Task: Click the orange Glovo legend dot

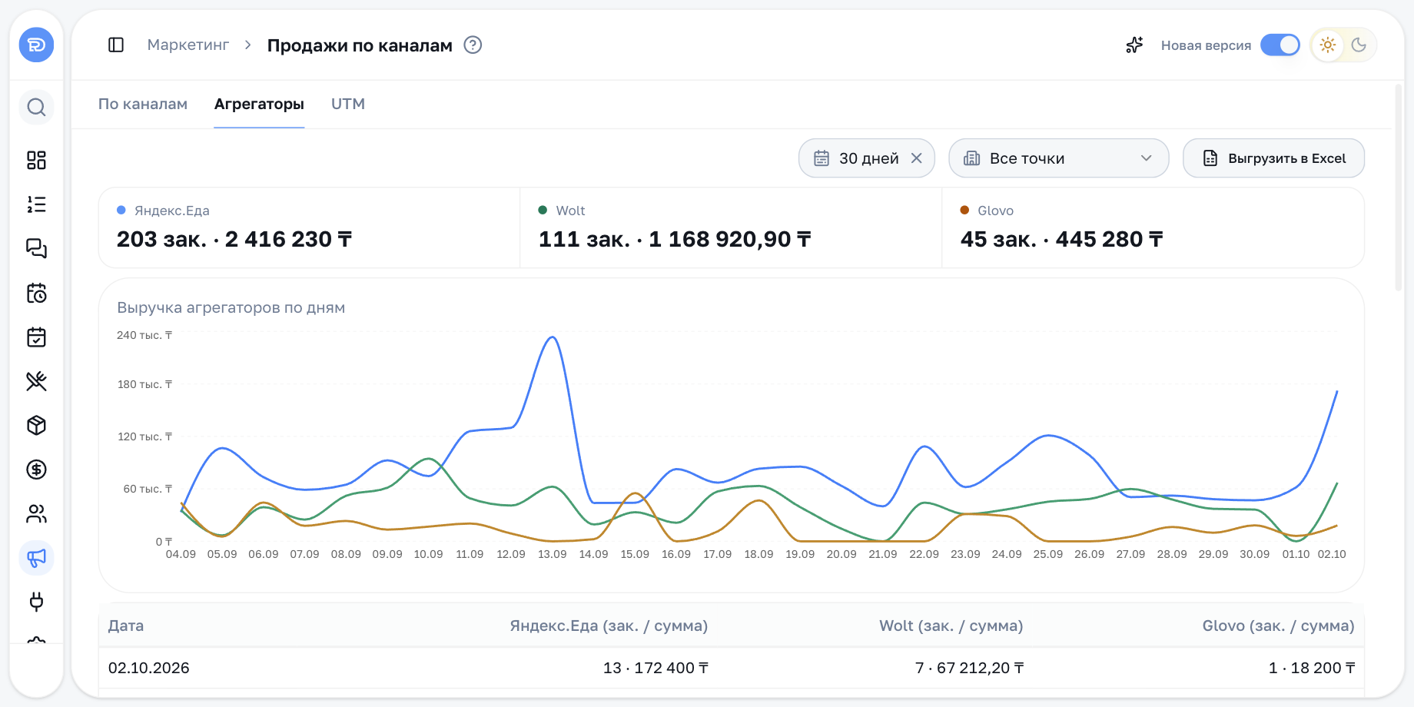Action: coord(964,210)
